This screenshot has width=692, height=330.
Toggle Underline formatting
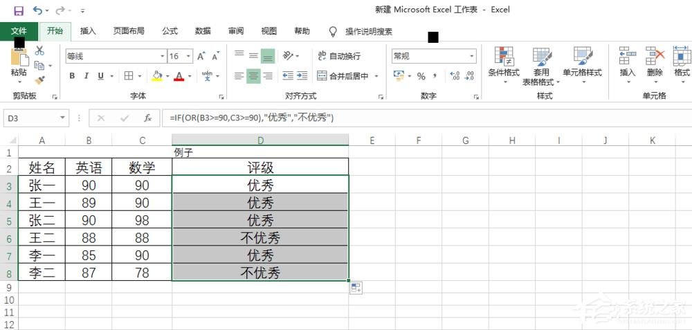pyautogui.click(x=100, y=76)
